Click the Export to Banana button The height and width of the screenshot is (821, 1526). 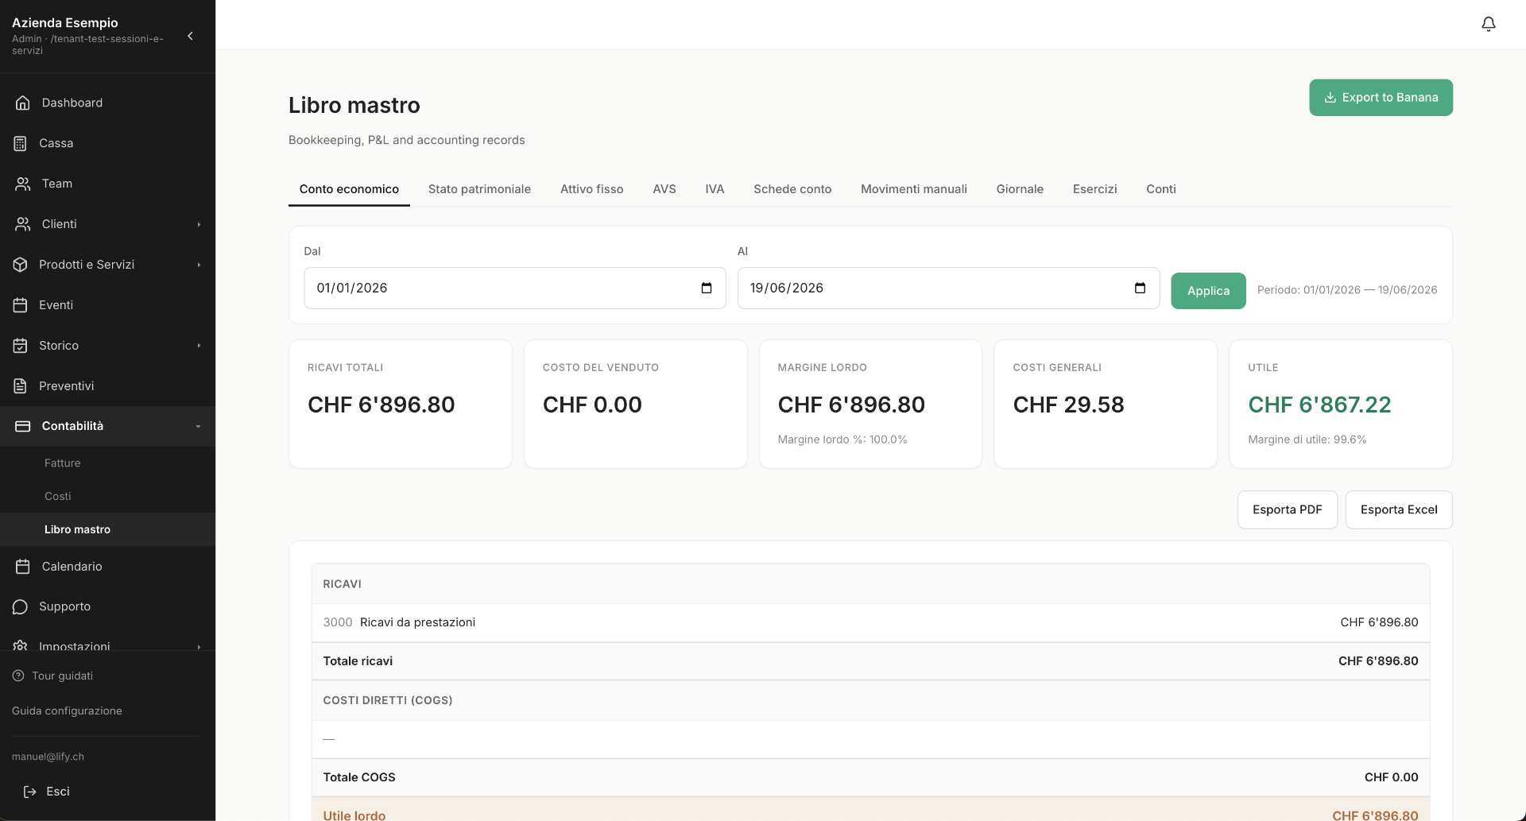click(1381, 97)
